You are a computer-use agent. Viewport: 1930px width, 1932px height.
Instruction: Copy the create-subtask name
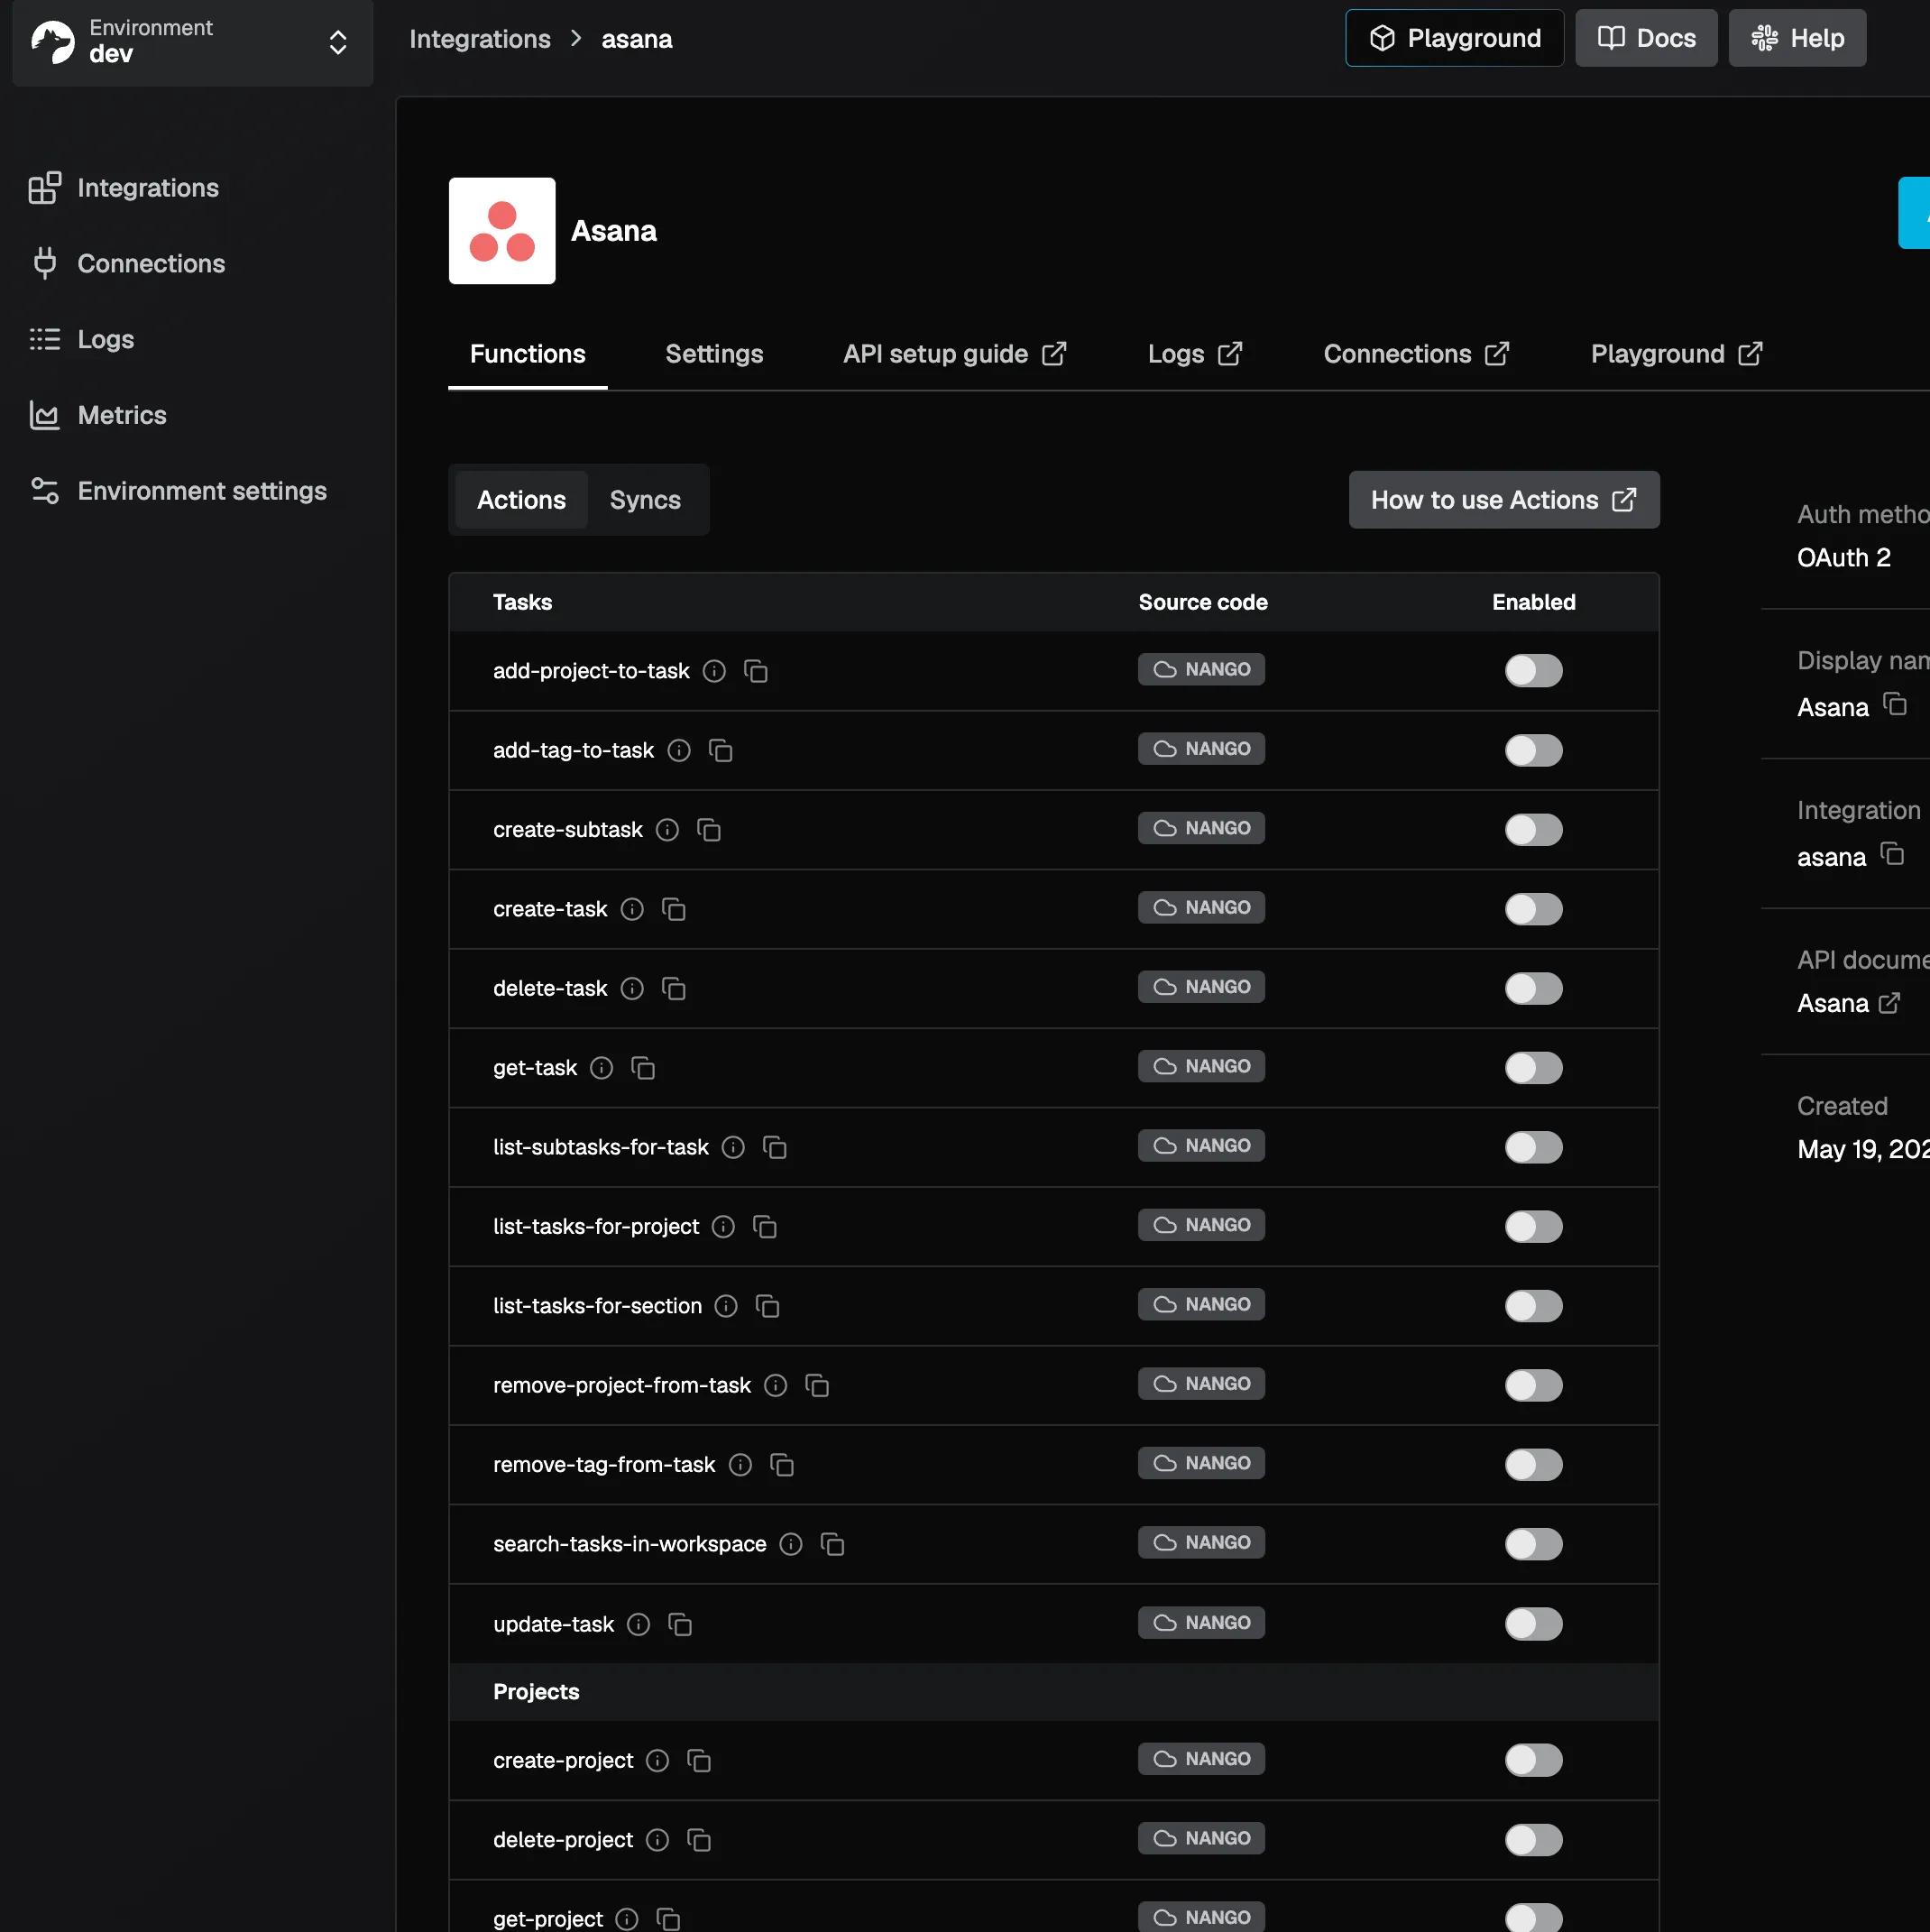point(709,830)
